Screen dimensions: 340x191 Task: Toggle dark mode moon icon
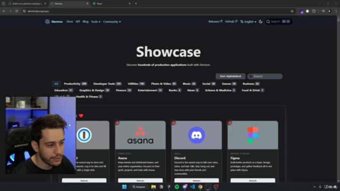coord(261,22)
